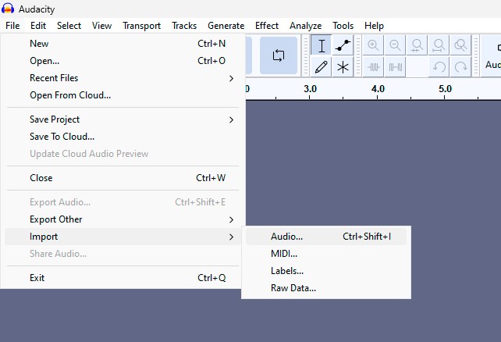Open the Edit menu
This screenshot has height=342, width=501.
38,26
